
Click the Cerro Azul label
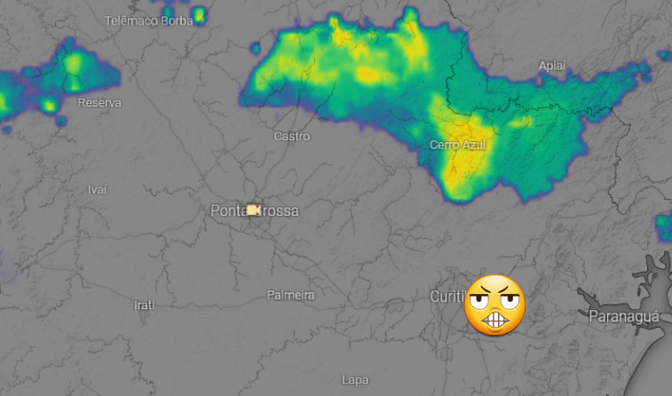click(x=457, y=145)
